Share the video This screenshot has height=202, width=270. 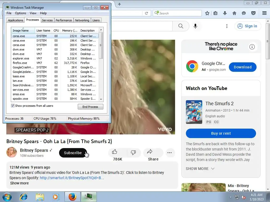tap(153, 153)
